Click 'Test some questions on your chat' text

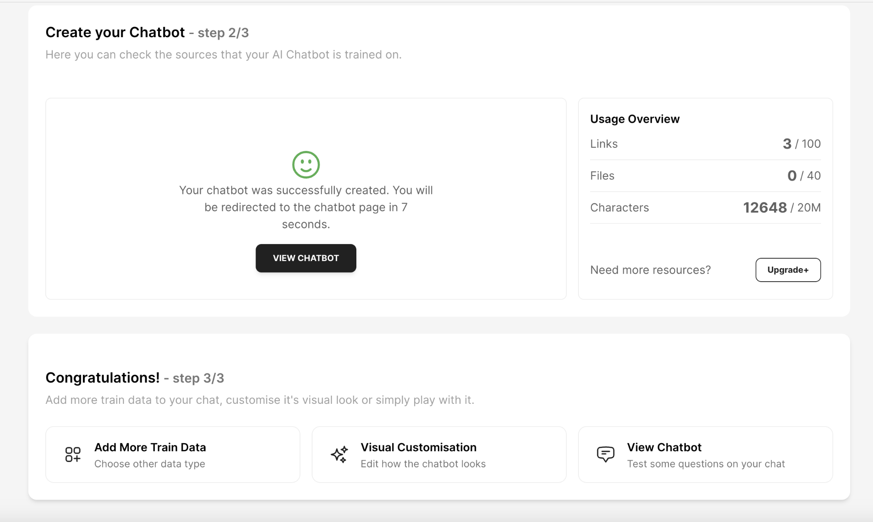tap(706, 464)
